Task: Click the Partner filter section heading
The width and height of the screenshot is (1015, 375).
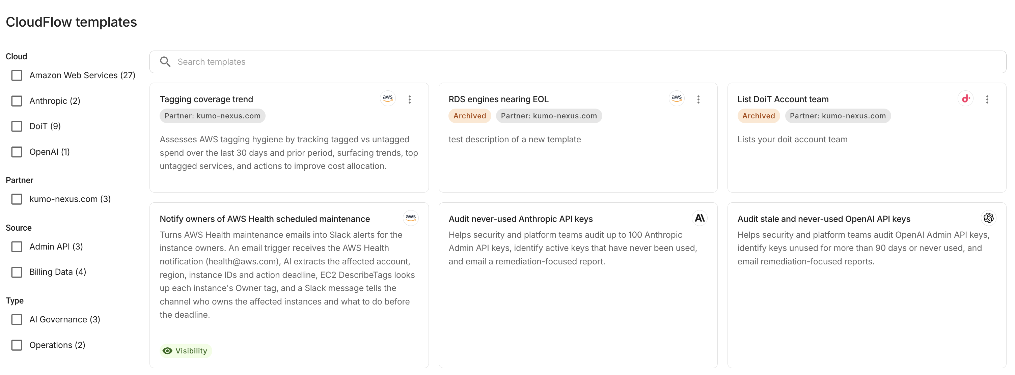Action: click(19, 180)
